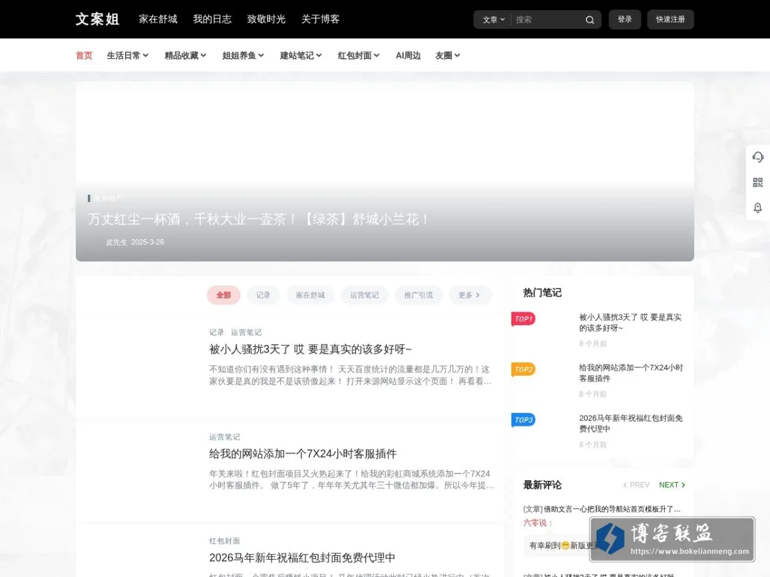
Task: Click the first article excerpt 不知道你们有没有遇到
Action: click(350, 375)
